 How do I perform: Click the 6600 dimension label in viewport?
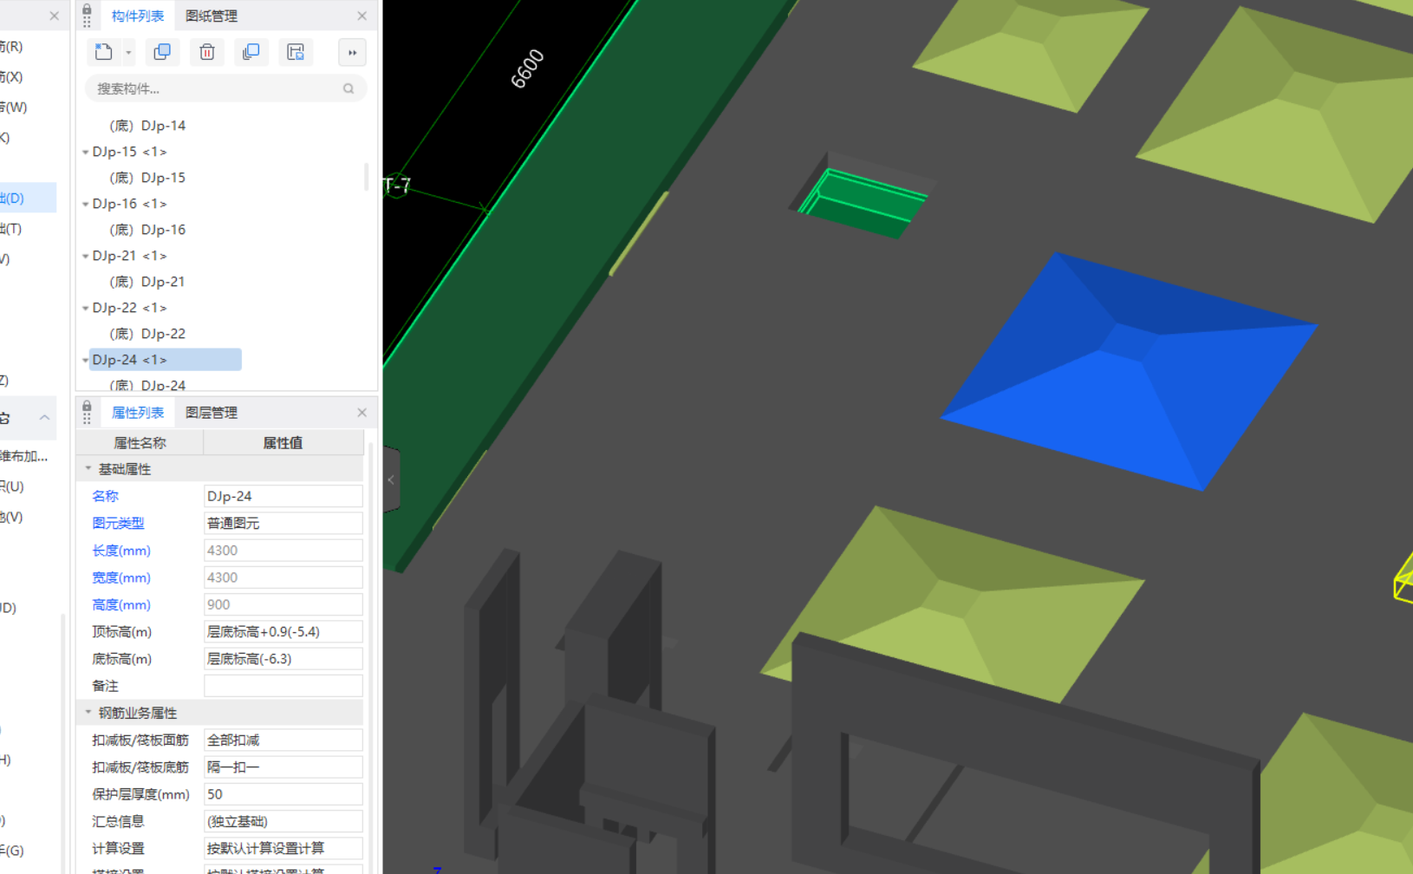[527, 68]
